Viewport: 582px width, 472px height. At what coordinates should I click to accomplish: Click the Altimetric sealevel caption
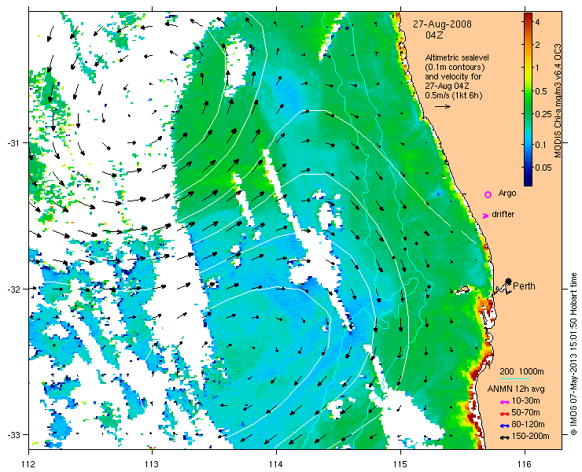pos(457,58)
